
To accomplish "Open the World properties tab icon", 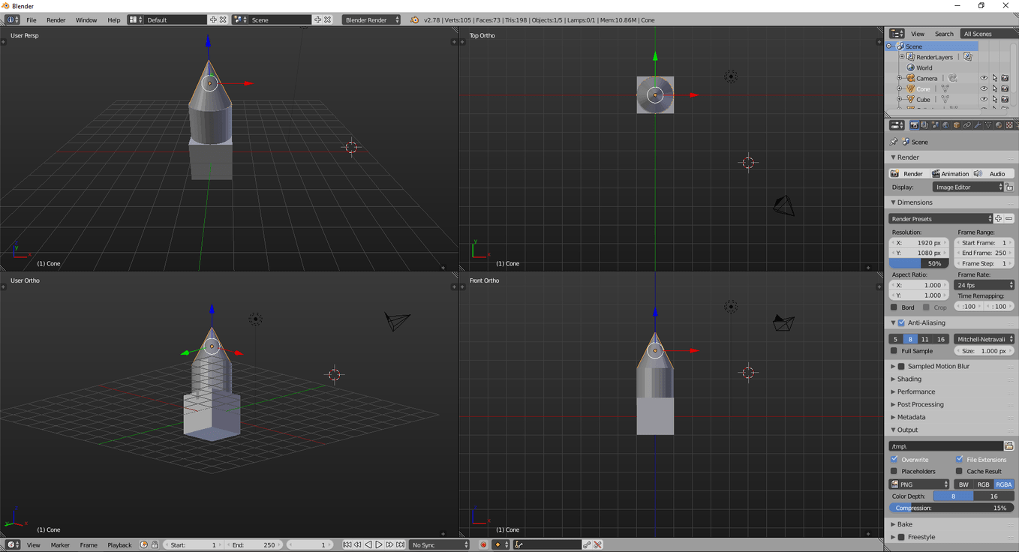I will tap(945, 125).
